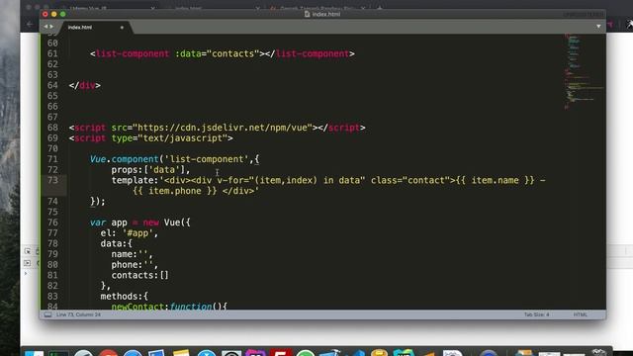
Task: Open the 'Tab Size: 4' indentation menu
Action: point(536,314)
